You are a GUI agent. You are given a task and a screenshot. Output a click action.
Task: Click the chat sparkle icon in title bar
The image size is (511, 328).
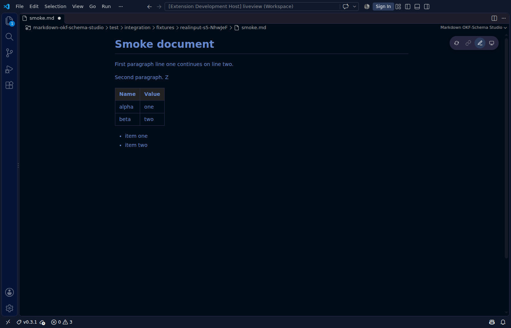[346, 7]
